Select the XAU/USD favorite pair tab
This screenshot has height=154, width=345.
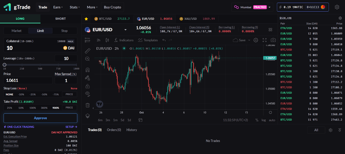coord(197,19)
